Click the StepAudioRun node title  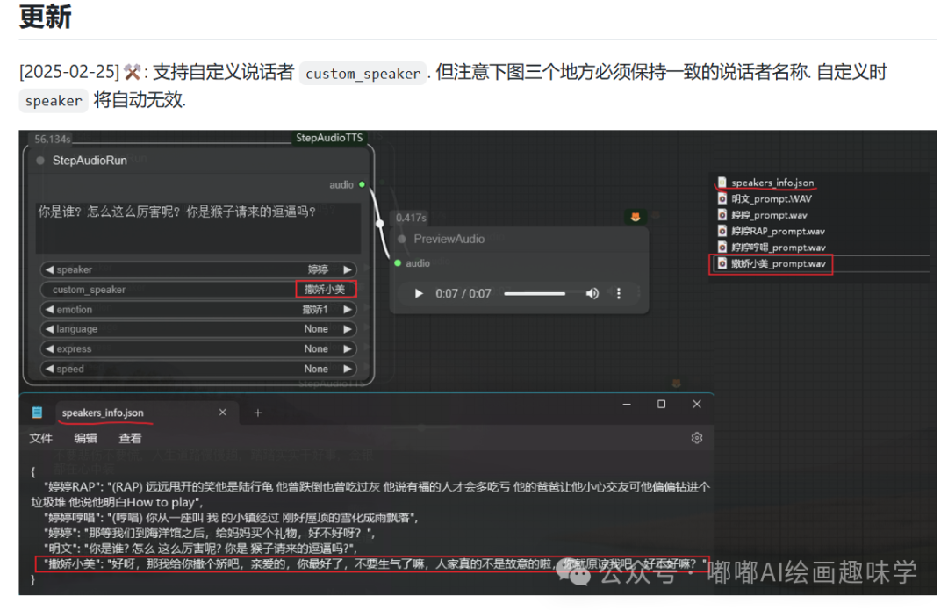(90, 161)
